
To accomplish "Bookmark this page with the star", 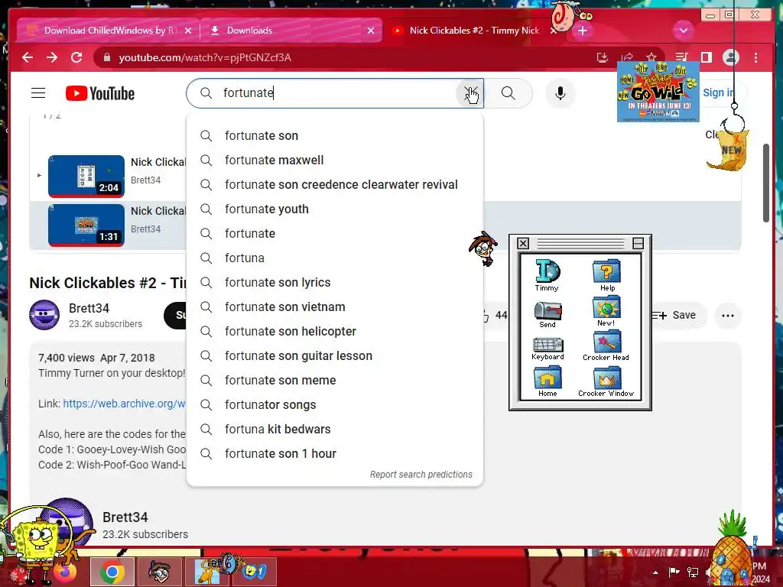I will (x=651, y=57).
